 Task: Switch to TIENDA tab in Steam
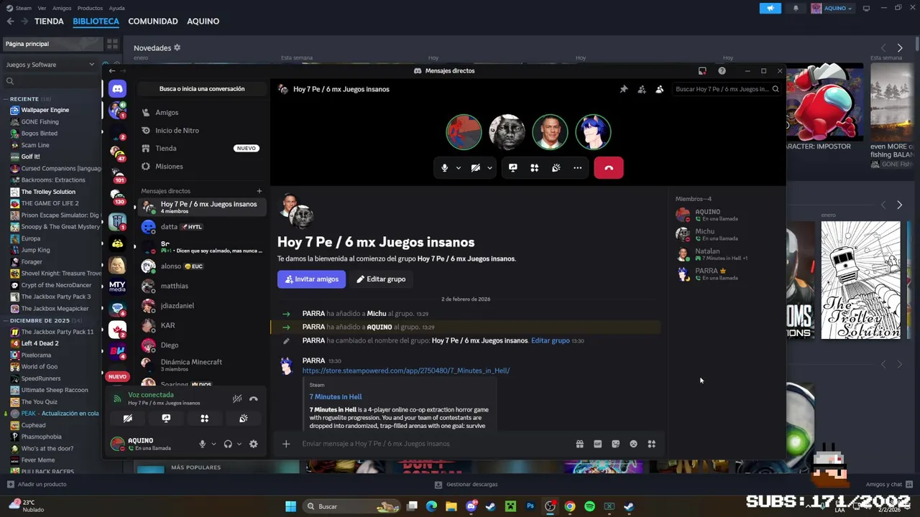tap(49, 22)
